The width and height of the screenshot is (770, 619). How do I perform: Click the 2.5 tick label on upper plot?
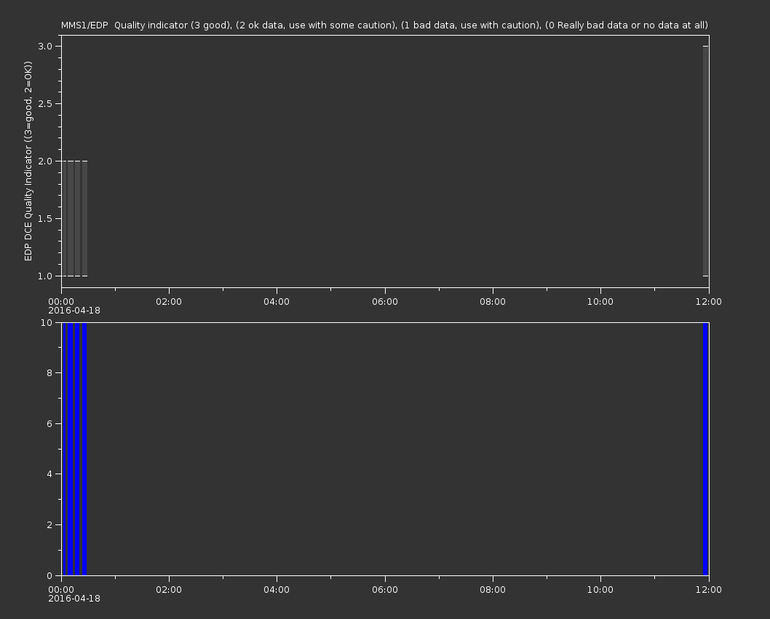tap(45, 103)
